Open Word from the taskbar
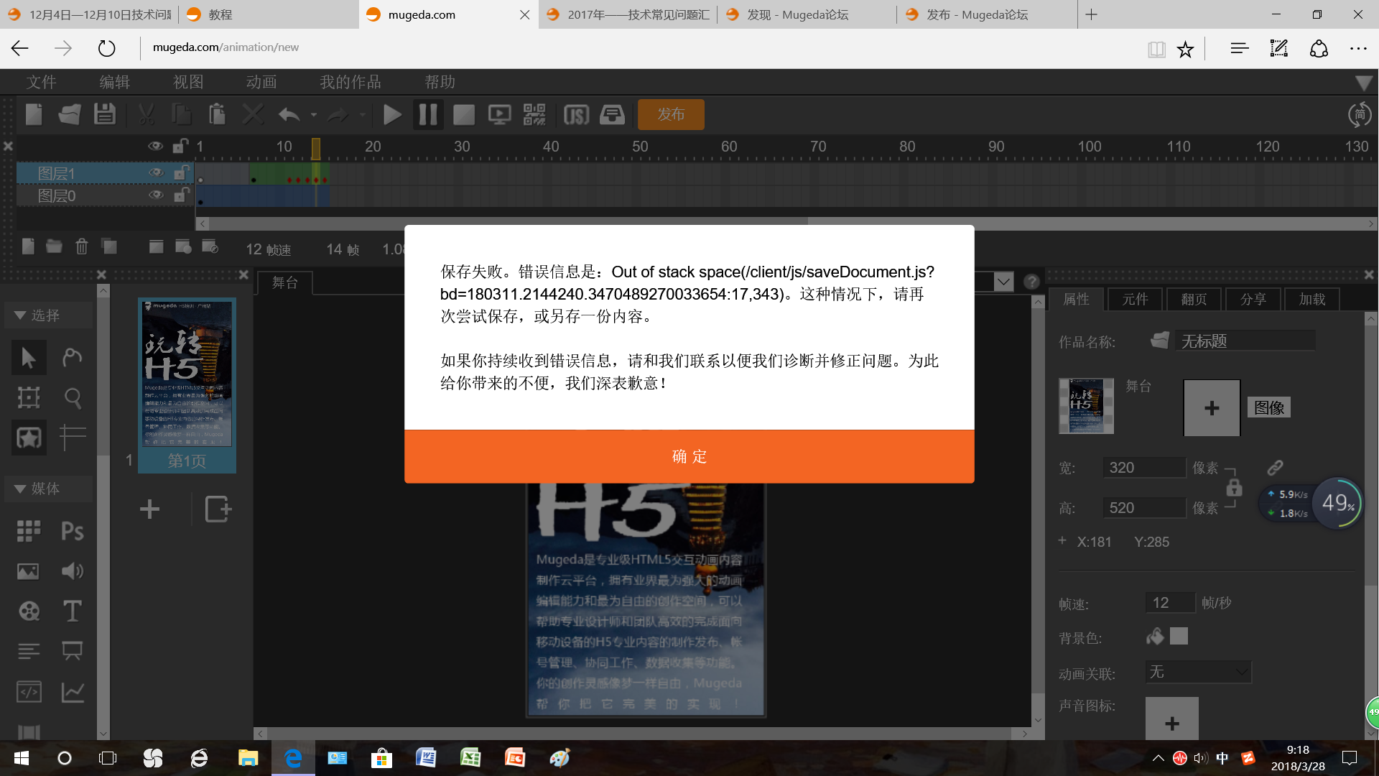The width and height of the screenshot is (1379, 776). point(426,758)
